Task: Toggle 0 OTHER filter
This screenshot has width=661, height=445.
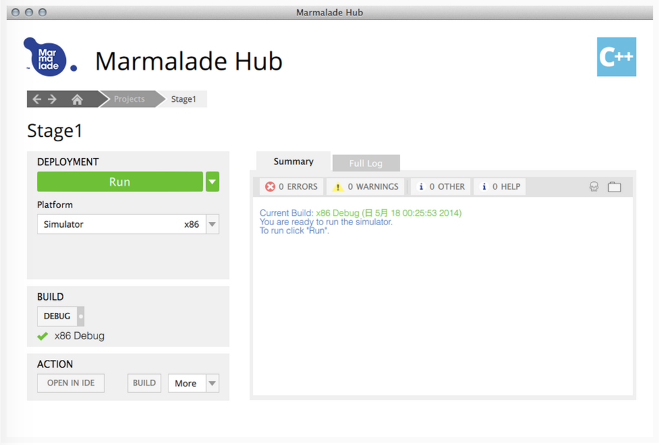Action: pyautogui.click(x=440, y=186)
